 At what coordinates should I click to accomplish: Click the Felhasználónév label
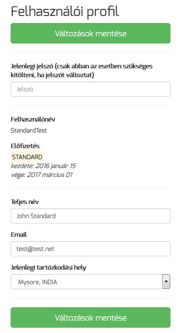tap(33, 119)
